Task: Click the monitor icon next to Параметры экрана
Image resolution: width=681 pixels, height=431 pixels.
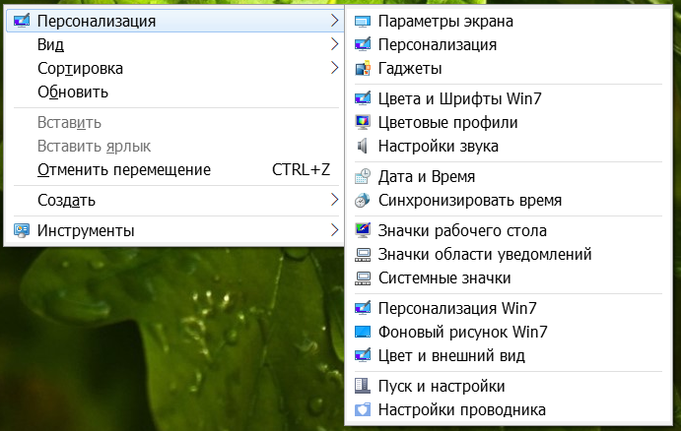Action: [363, 21]
